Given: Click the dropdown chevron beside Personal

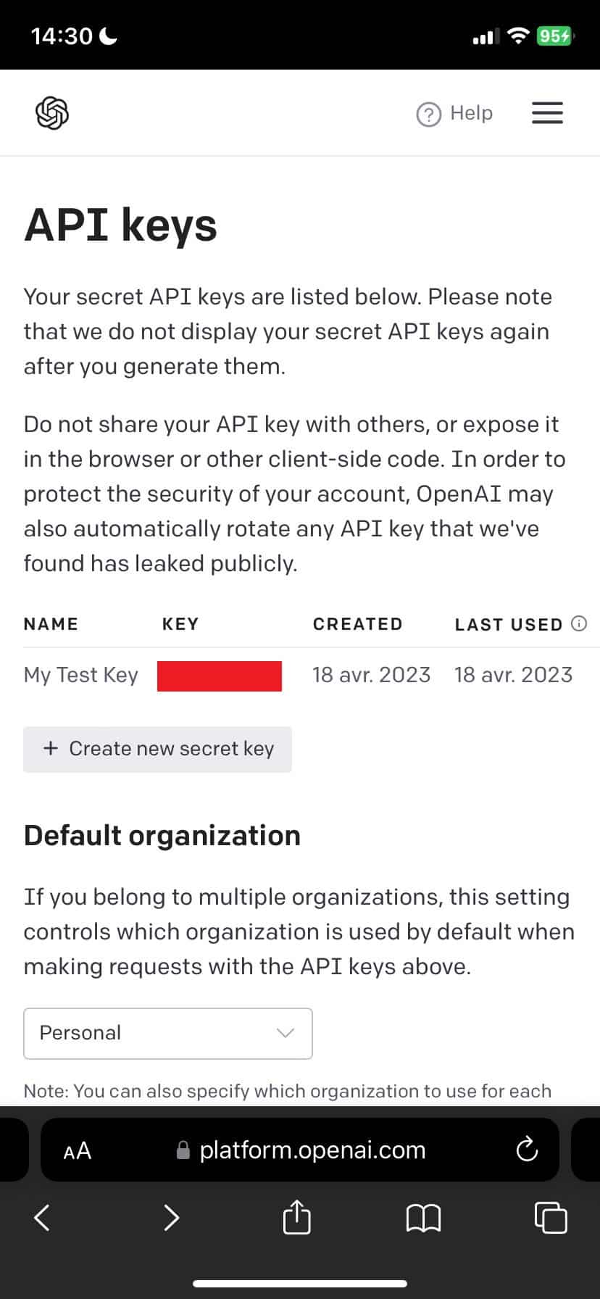Looking at the screenshot, I should pyautogui.click(x=286, y=1033).
